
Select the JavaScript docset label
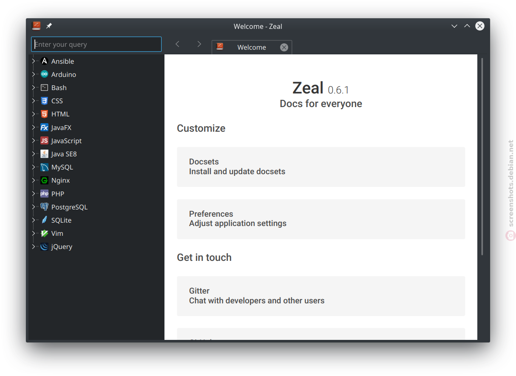click(67, 141)
